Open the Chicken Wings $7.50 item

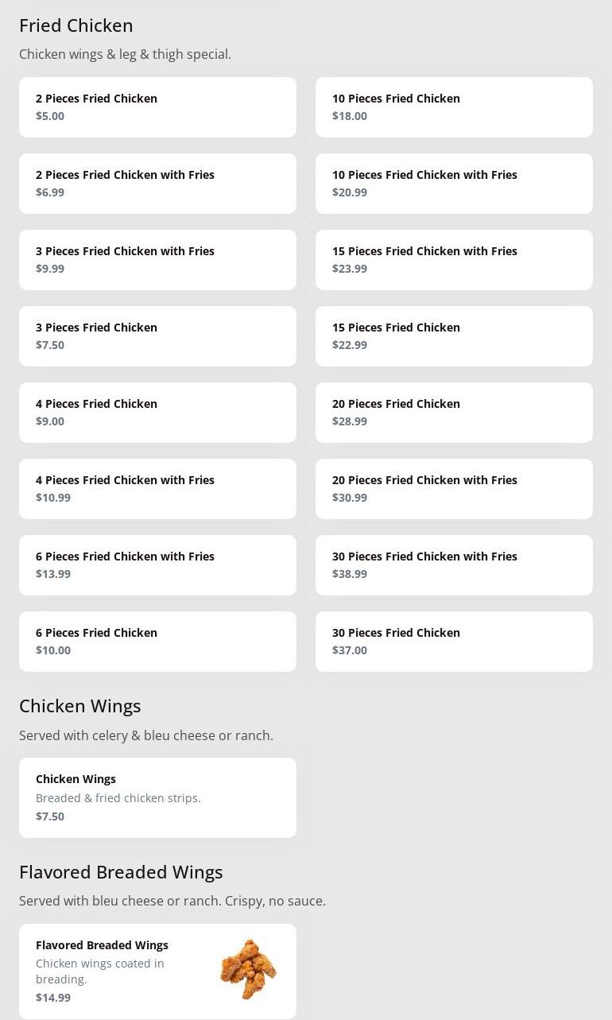point(157,797)
